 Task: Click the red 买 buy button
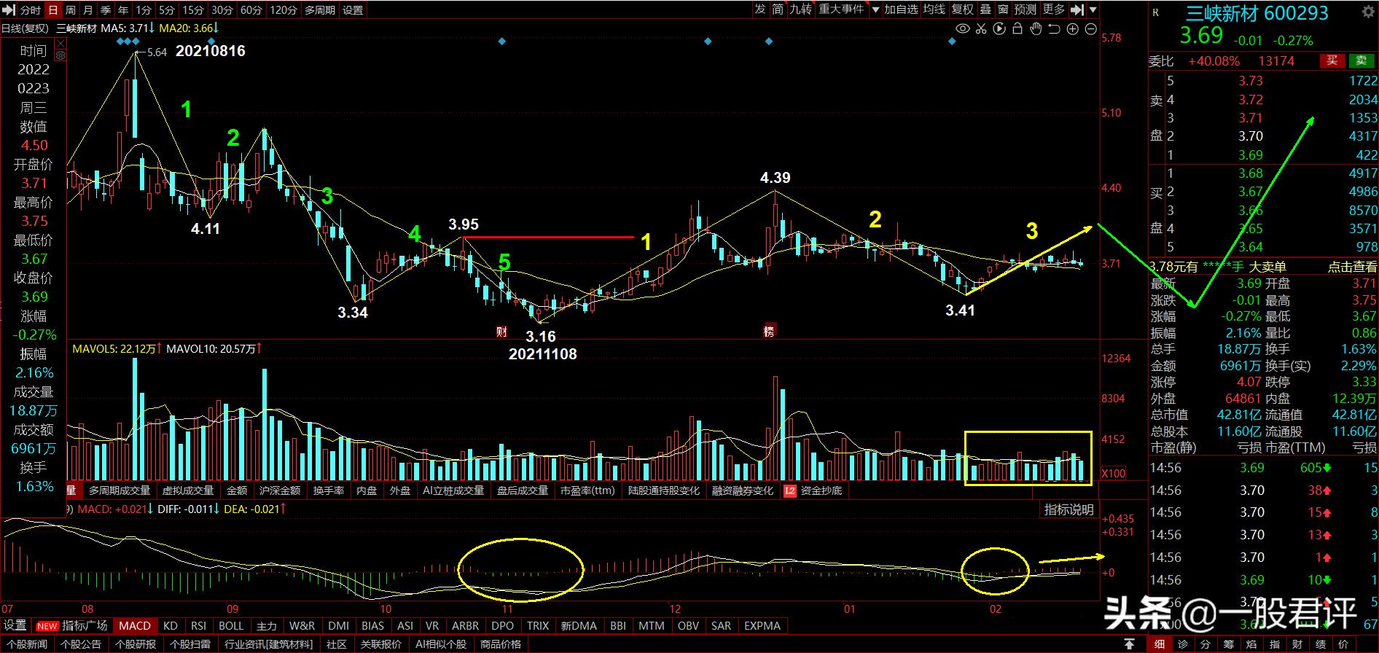pos(1332,61)
